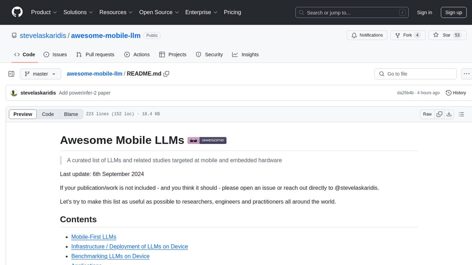Click the Awesome Mobile LLMs heading
This screenshot has height=265, width=472.
coord(122,140)
